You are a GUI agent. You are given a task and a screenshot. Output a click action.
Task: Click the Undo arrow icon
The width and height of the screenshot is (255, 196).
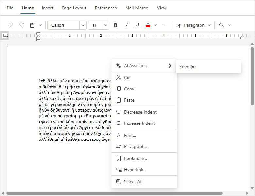pos(11,25)
